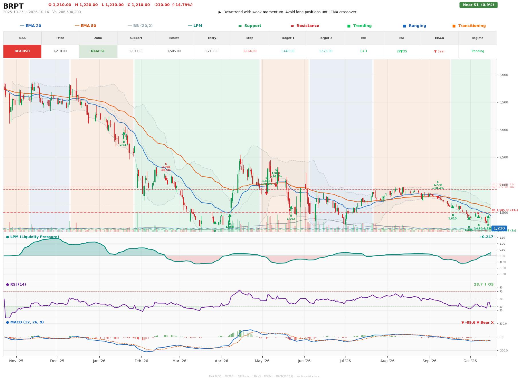The image size is (521, 381).
Task: Click the Support value 1,199.00
Action: coord(136,51)
